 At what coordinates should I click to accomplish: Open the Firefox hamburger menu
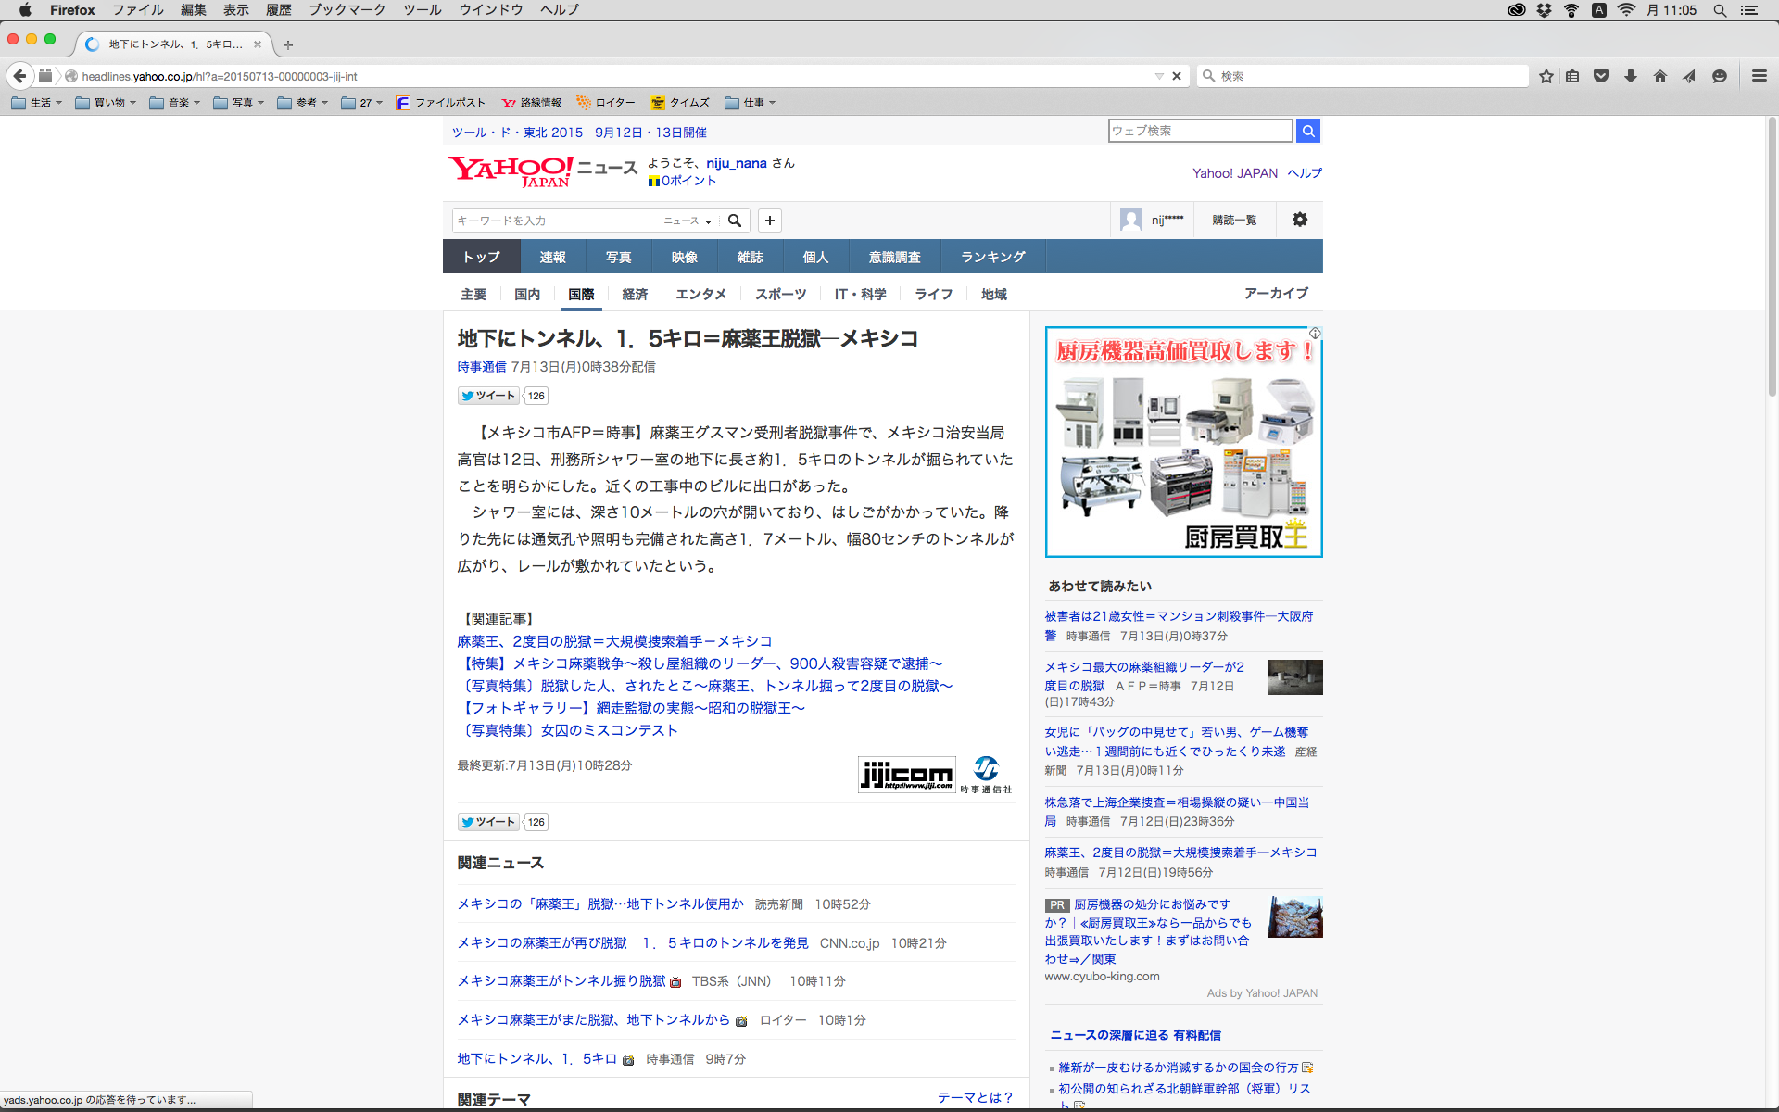pos(1759,76)
